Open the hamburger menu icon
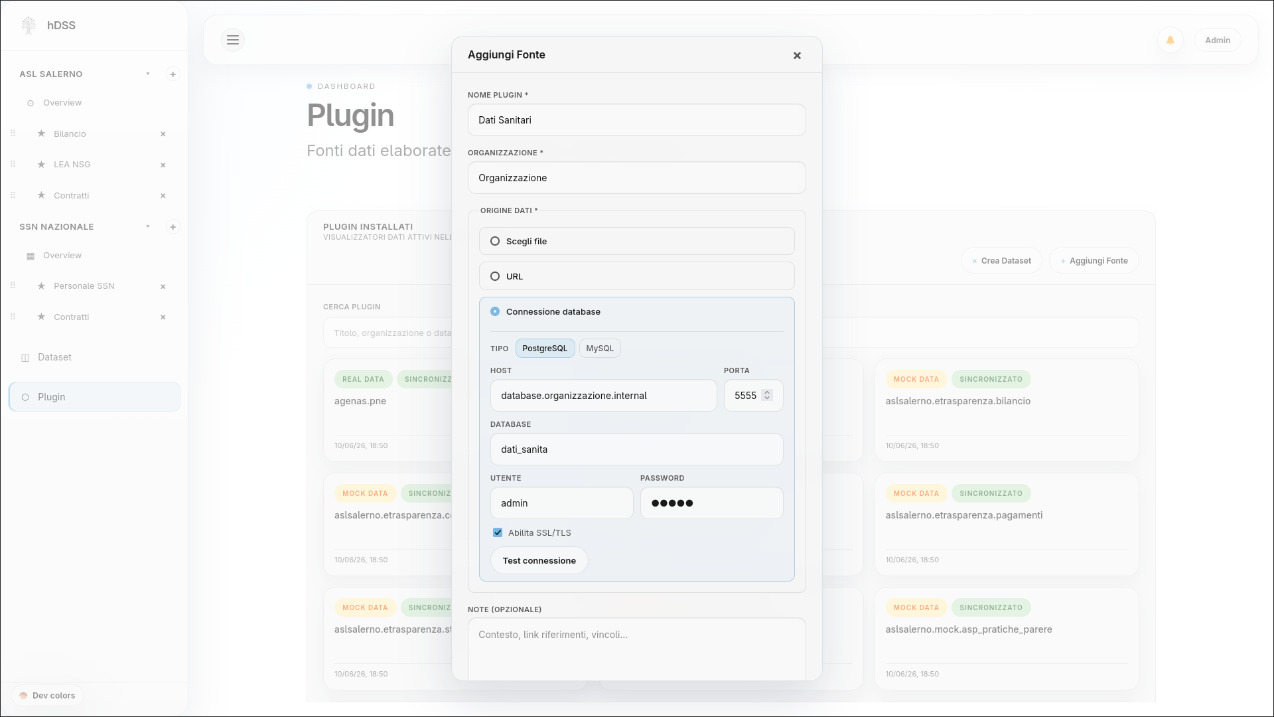This screenshot has height=717, width=1274. [x=233, y=40]
